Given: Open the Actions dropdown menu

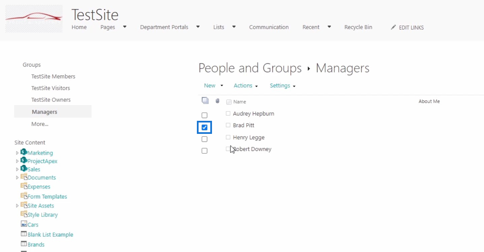Looking at the screenshot, I should click(x=246, y=86).
